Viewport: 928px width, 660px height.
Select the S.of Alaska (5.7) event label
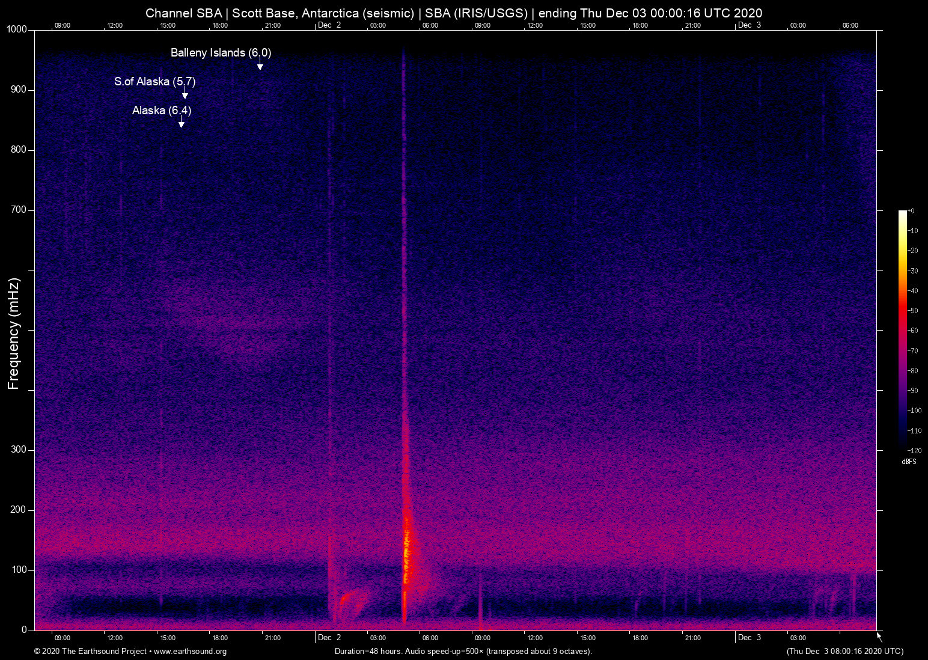coord(154,82)
